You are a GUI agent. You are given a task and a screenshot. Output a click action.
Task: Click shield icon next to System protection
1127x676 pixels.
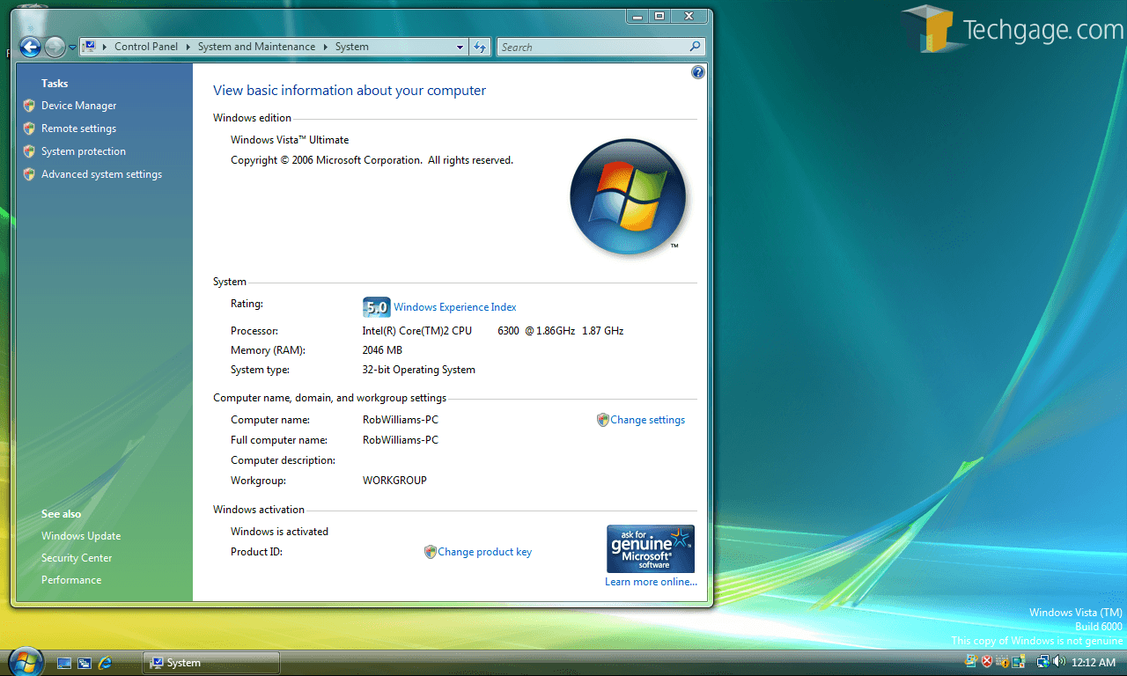pos(29,151)
